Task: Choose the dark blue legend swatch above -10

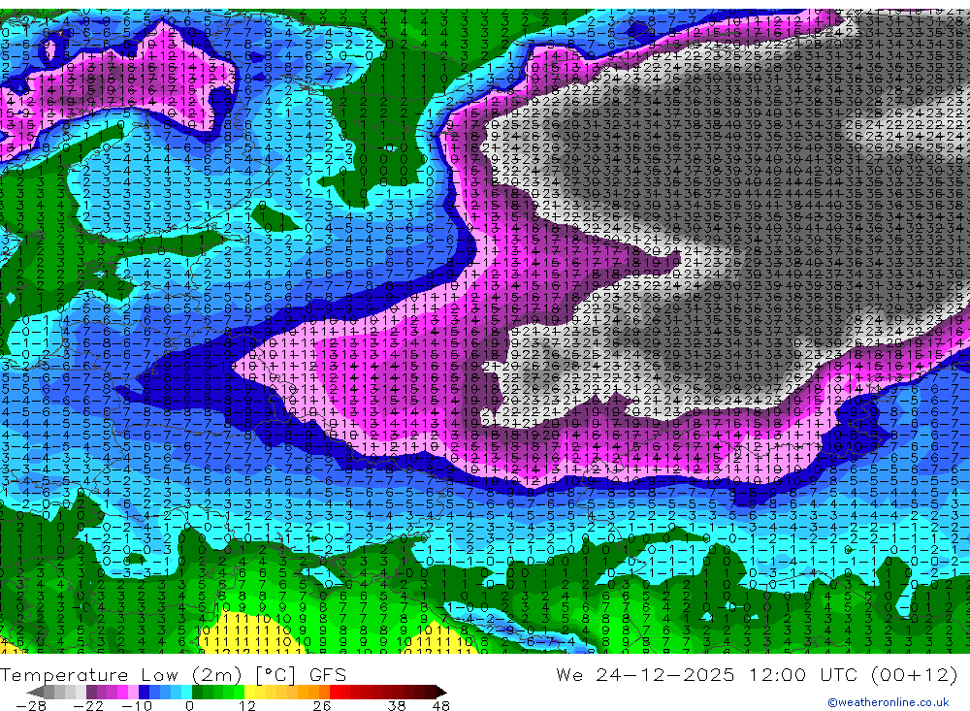Action: point(145,692)
